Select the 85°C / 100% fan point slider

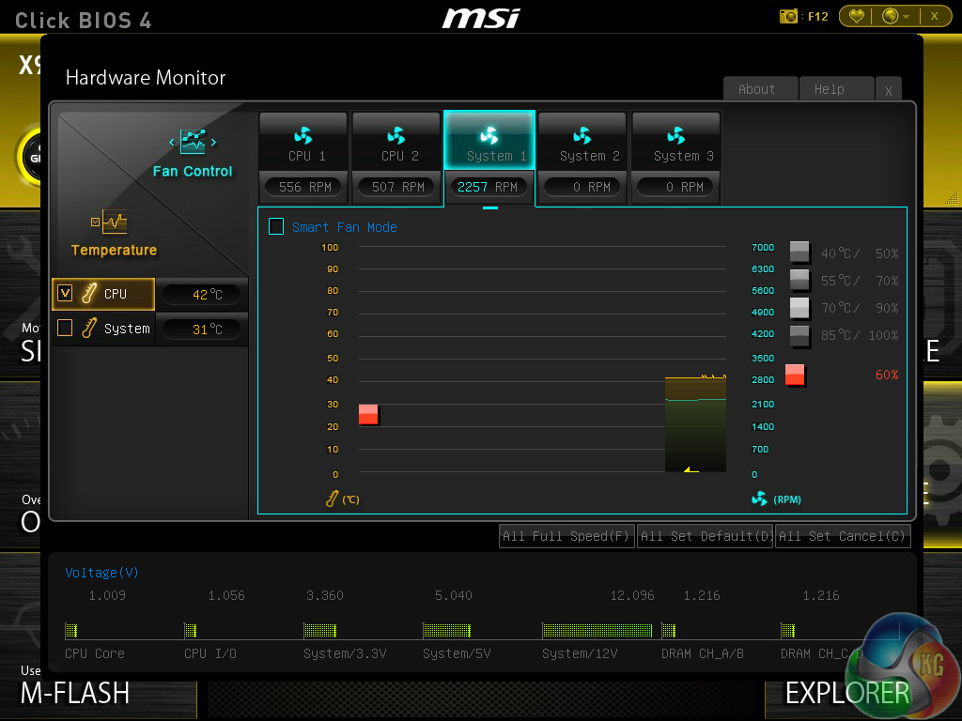799,335
